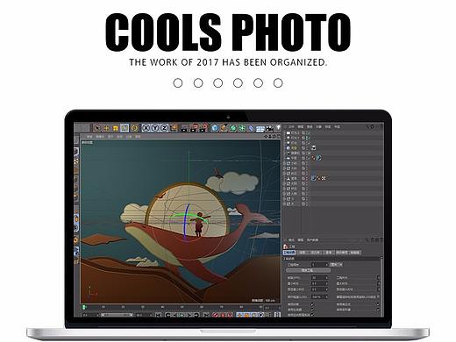Select the Live Selection arrow tool
This screenshot has width=456, height=342.
97,128
